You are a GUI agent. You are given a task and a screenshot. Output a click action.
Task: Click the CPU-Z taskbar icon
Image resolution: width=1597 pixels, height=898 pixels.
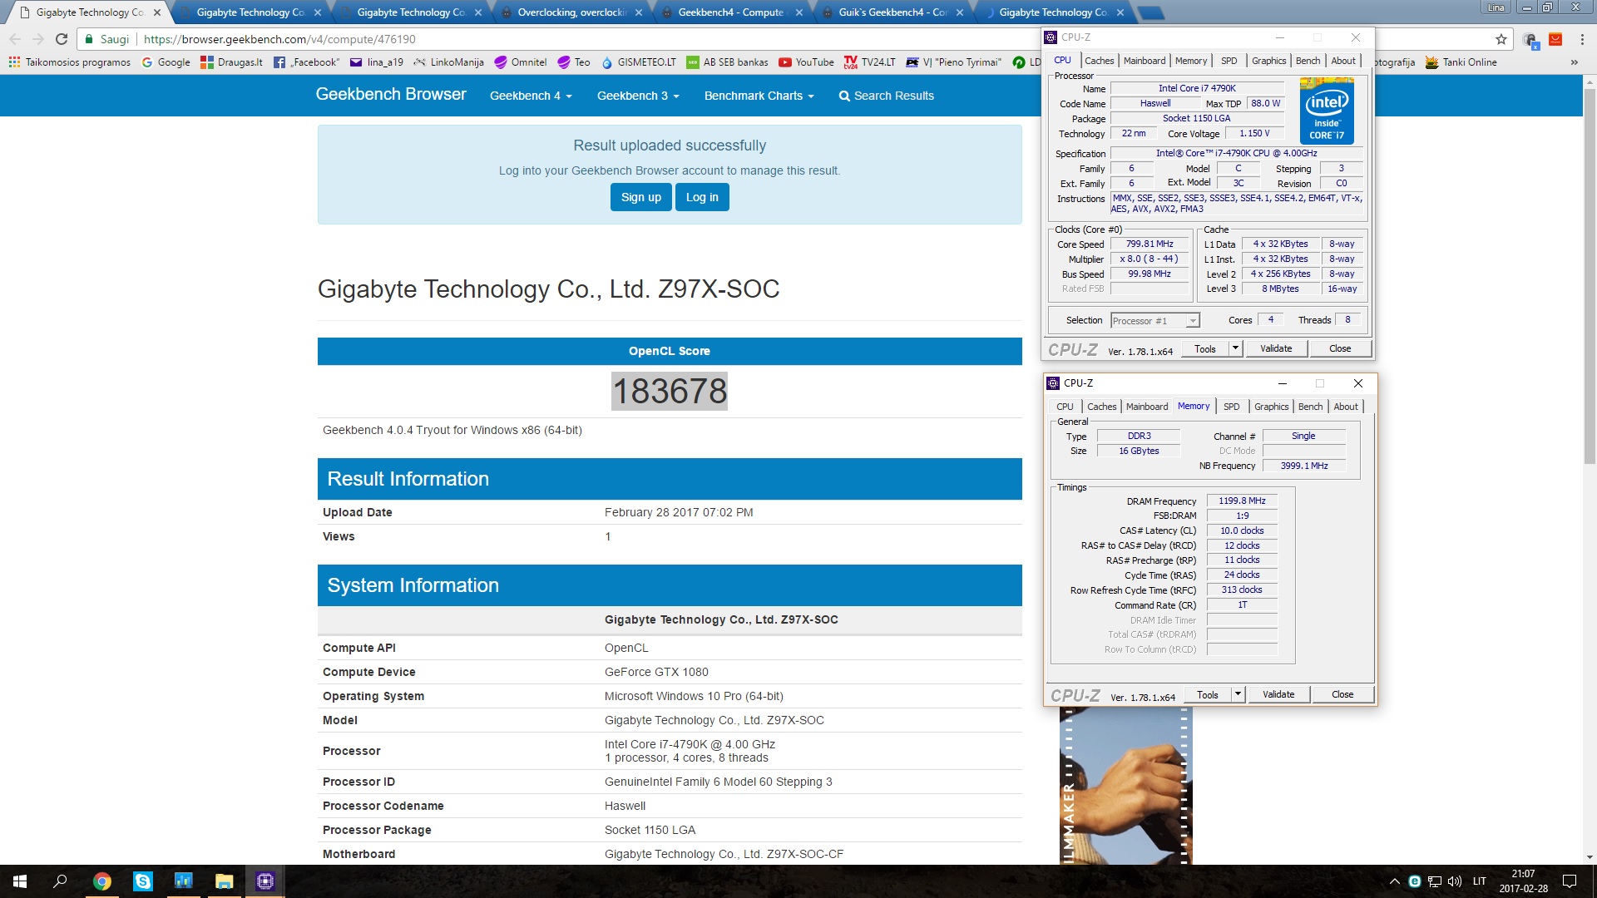[265, 881]
